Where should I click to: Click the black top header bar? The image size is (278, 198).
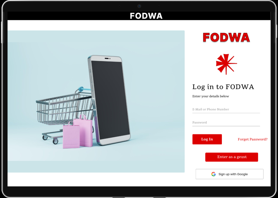point(139,16)
